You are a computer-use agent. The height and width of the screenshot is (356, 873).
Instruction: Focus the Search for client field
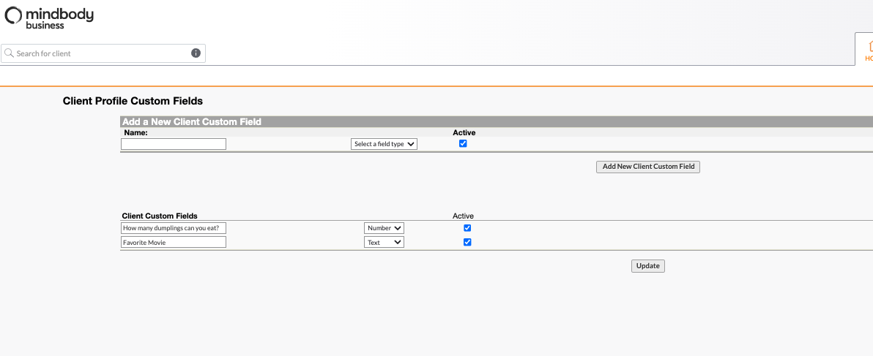[103, 53]
